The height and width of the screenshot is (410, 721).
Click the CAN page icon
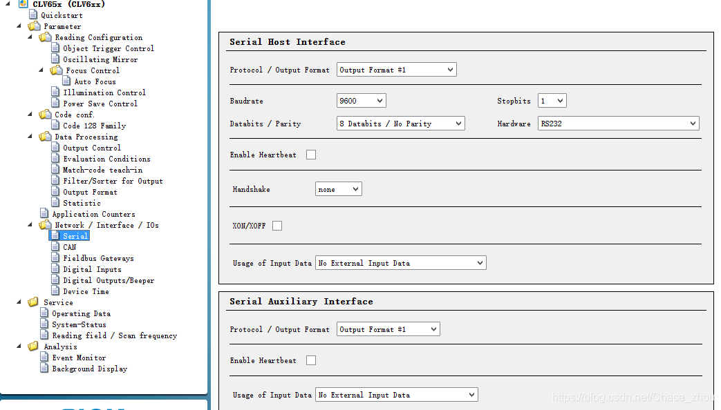pyautogui.click(x=55, y=246)
